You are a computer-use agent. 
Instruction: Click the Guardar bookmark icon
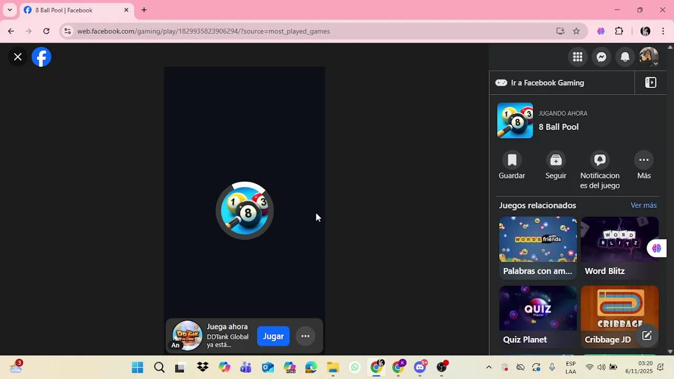pos(512,160)
